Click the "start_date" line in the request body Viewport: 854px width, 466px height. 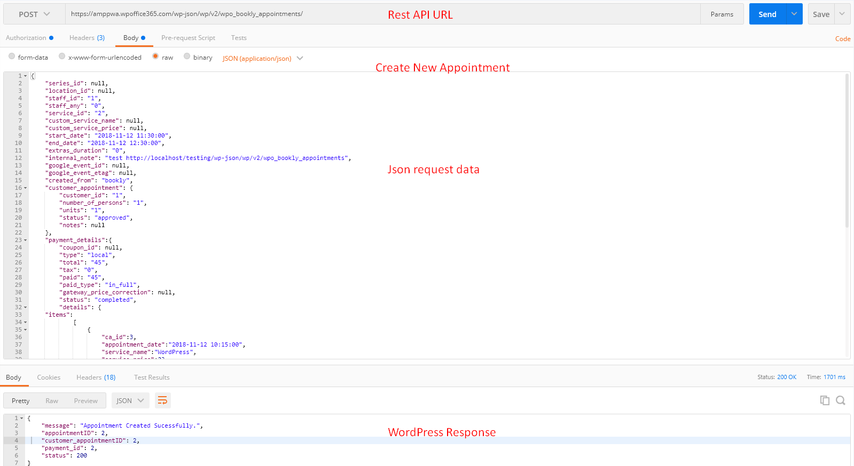coord(108,136)
